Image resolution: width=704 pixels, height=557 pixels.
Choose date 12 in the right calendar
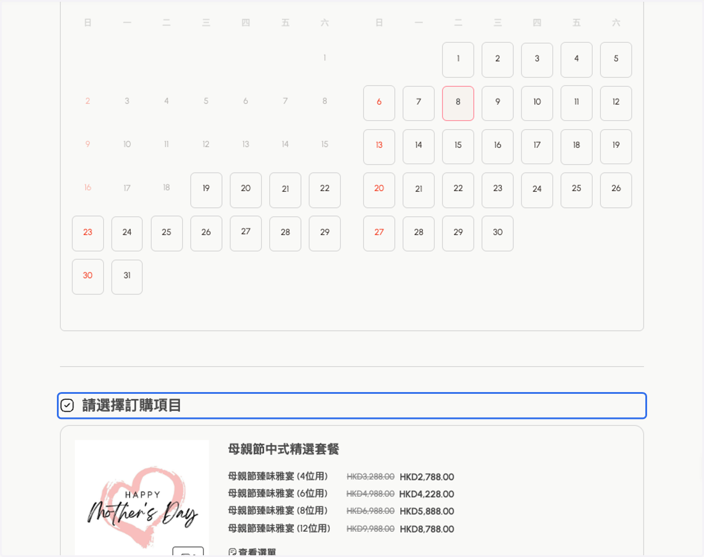pos(616,103)
